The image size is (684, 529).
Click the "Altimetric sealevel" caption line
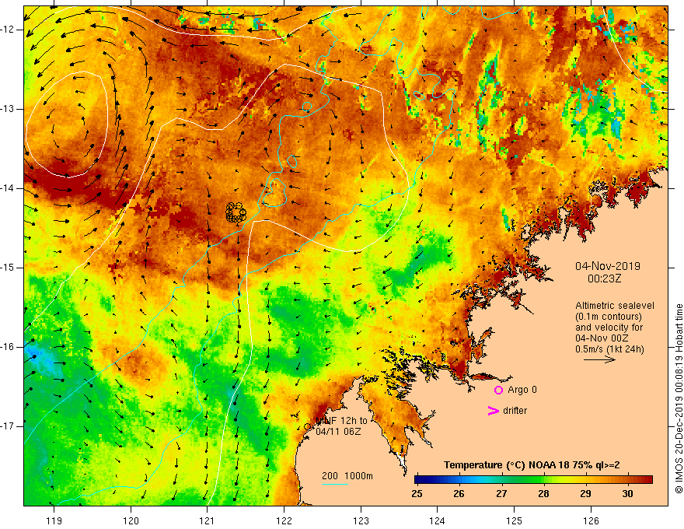[615, 306]
